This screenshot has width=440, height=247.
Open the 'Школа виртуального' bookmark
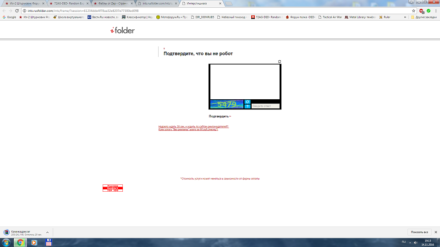[x=69, y=17]
